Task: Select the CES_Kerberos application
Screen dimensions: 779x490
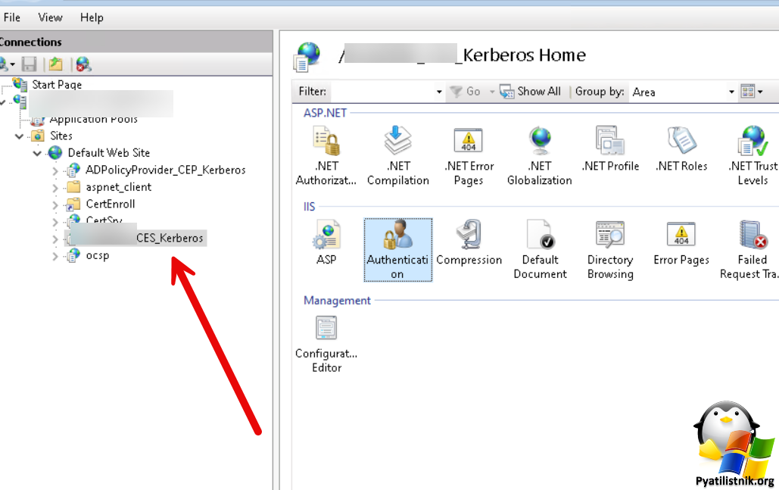Action: point(136,238)
